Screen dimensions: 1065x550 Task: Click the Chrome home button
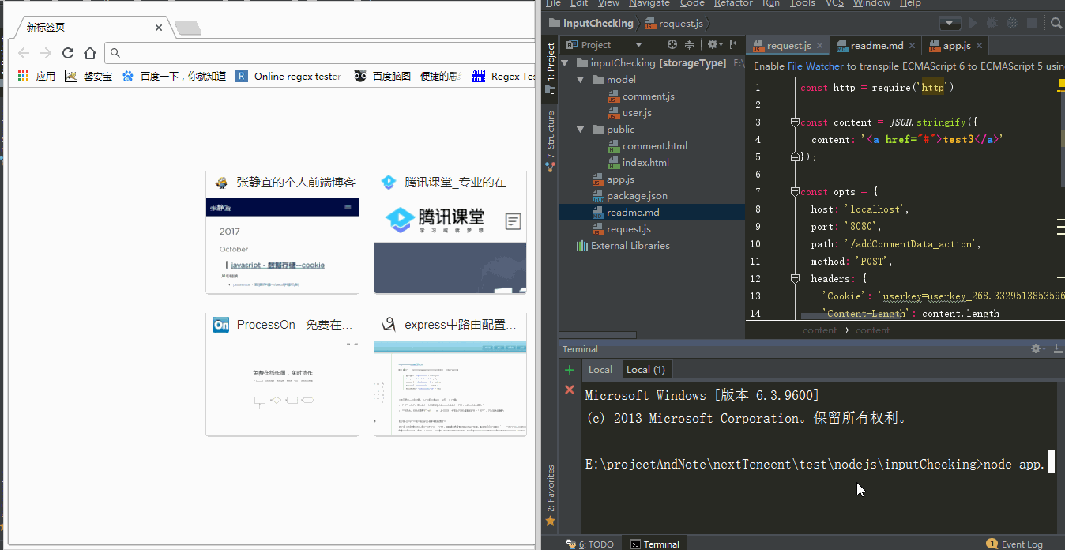click(x=90, y=53)
